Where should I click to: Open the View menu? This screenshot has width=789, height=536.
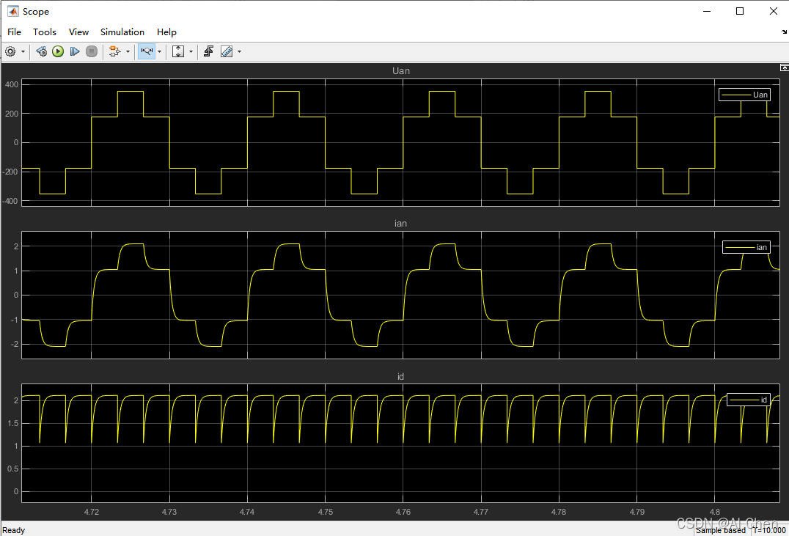click(x=78, y=32)
